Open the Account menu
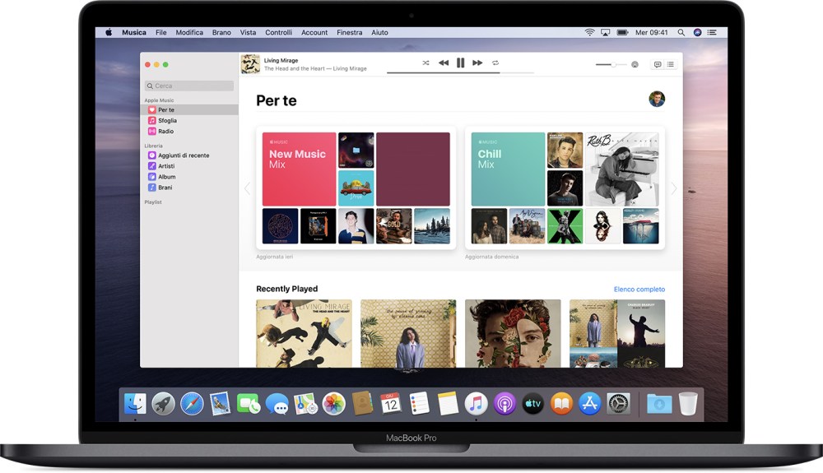Screen dimensions: 823x473 pyautogui.click(x=314, y=33)
